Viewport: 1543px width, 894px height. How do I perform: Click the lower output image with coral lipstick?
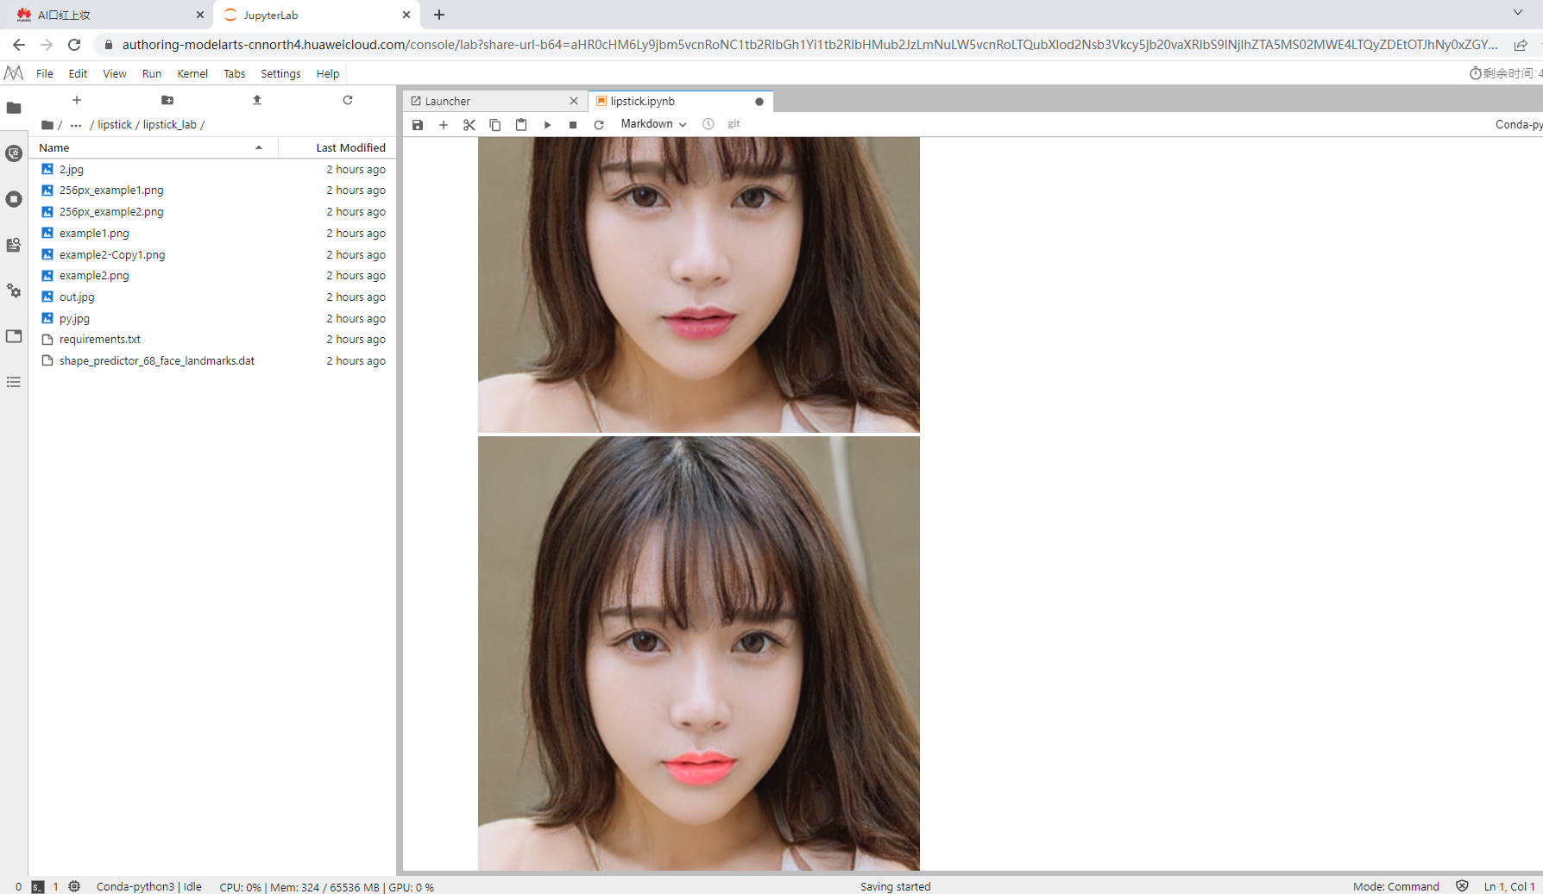coord(699,653)
